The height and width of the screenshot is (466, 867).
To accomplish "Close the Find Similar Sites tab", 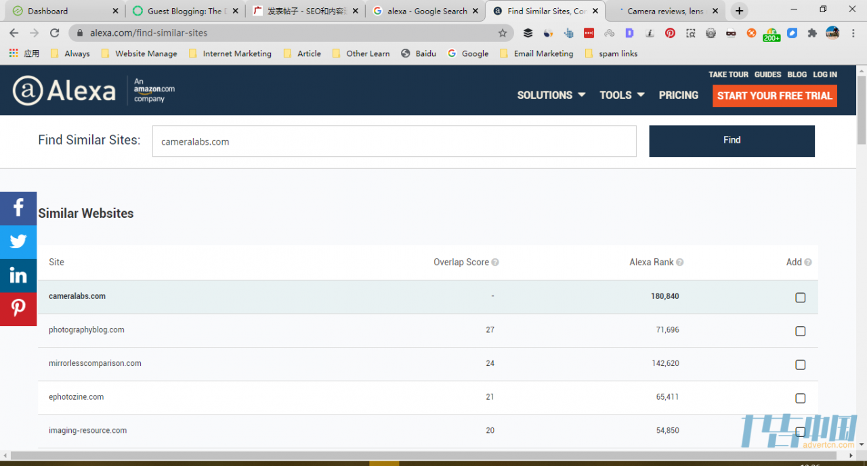I will coord(596,11).
